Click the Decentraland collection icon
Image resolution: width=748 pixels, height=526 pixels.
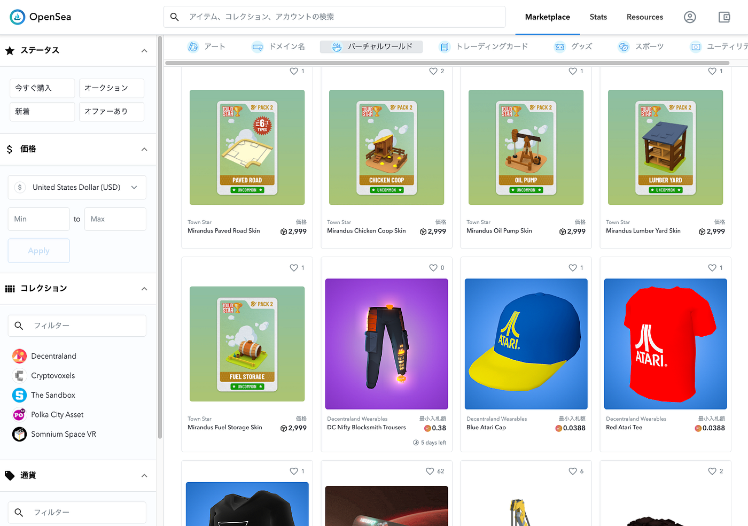pyautogui.click(x=19, y=356)
